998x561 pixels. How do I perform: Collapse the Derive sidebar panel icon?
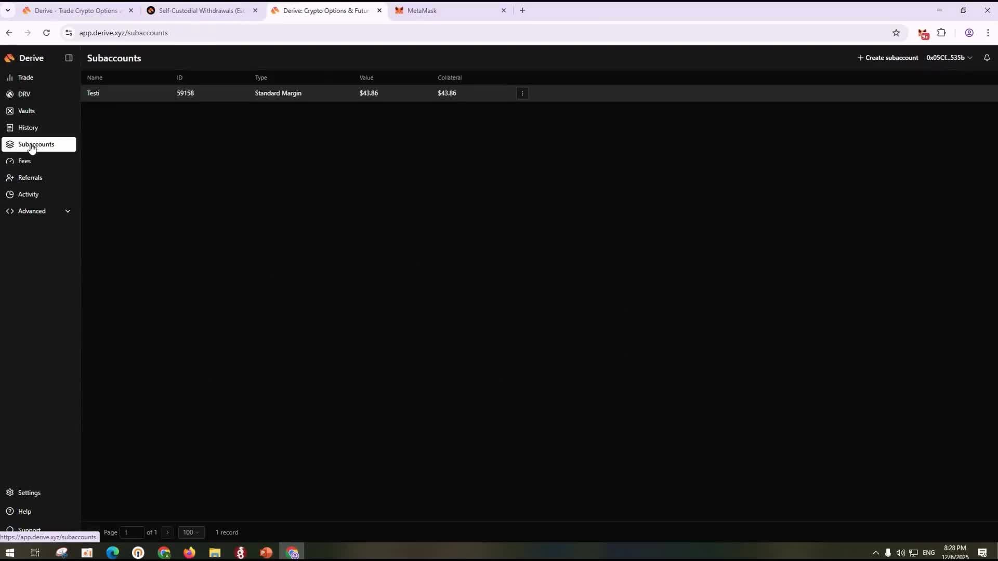click(69, 58)
